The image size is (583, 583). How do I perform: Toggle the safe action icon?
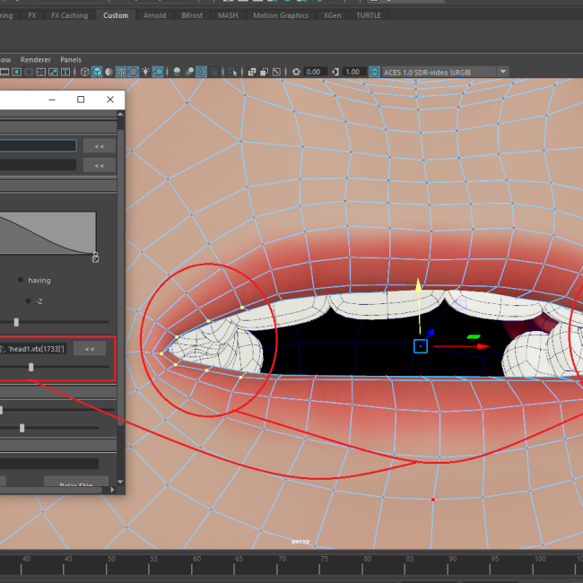click(53, 72)
